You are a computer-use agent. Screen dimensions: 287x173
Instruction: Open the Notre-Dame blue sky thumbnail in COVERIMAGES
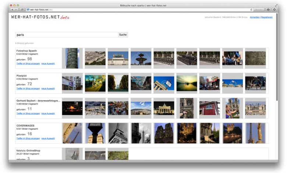[164, 133]
